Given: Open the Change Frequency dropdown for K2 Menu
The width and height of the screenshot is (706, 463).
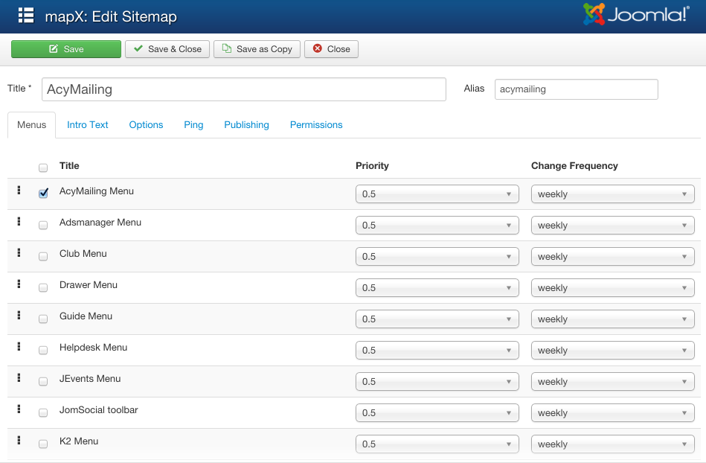Looking at the screenshot, I should 613,444.
